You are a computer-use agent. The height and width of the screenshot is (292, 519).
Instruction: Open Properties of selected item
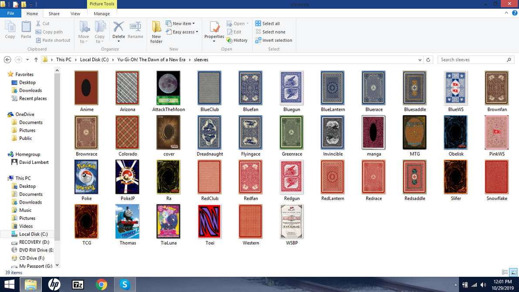click(x=214, y=31)
